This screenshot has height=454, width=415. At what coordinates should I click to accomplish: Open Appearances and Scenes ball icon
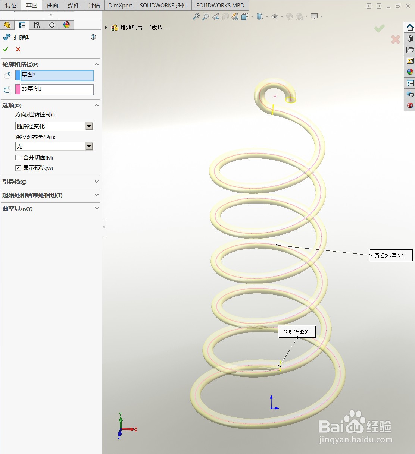coord(410,72)
